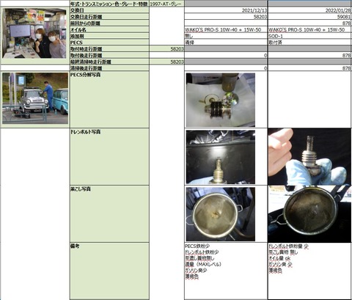The image size is (352, 300).
Task: Select 878 in the 清掃後走行距離 row
Action: click(309, 68)
